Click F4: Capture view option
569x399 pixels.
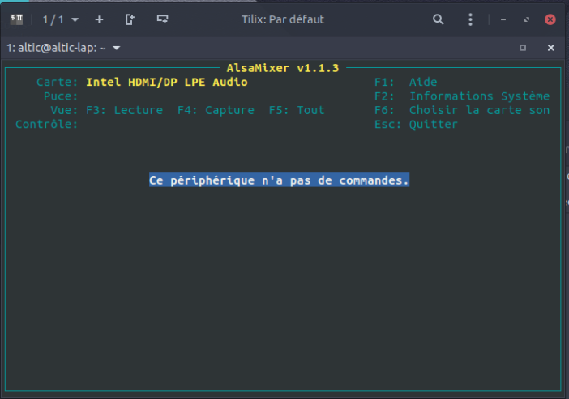(216, 110)
